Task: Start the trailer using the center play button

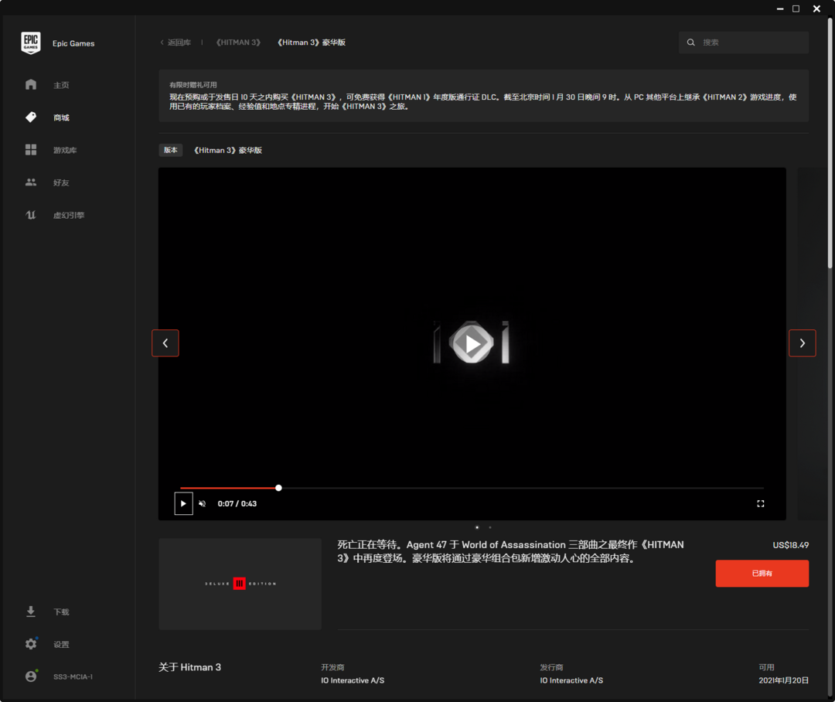Action: (x=472, y=343)
